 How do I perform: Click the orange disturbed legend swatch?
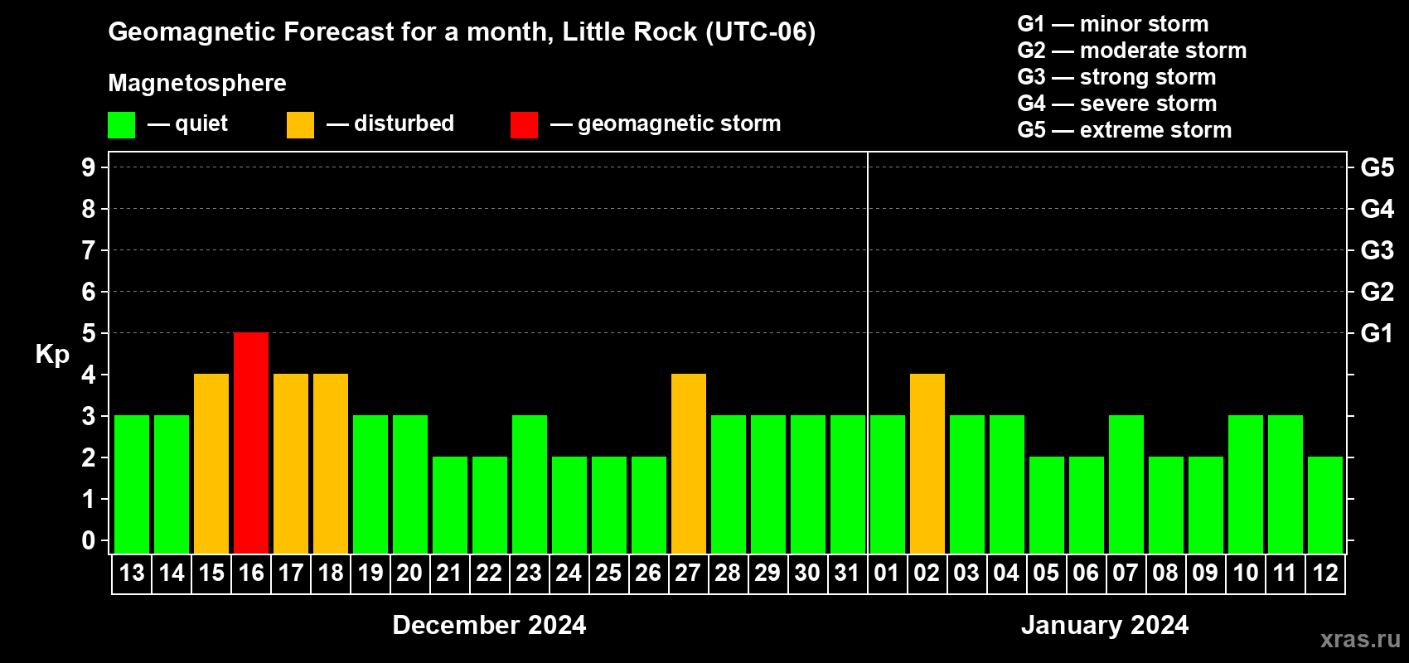[x=300, y=125]
